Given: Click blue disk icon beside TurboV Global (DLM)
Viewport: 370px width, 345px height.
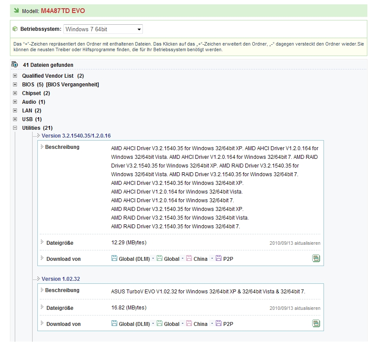Looking at the screenshot, I should (x=114, y=323).
